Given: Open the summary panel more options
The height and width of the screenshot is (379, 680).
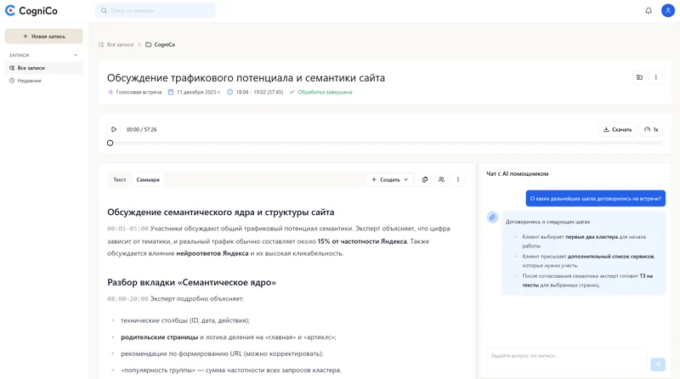Looking at the screenshot, I should click(458, 179).
